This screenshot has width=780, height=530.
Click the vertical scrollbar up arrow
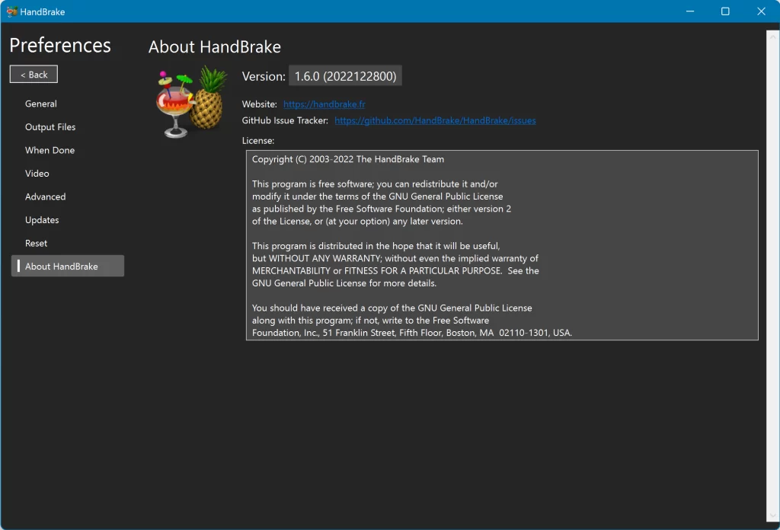point(772,37)
